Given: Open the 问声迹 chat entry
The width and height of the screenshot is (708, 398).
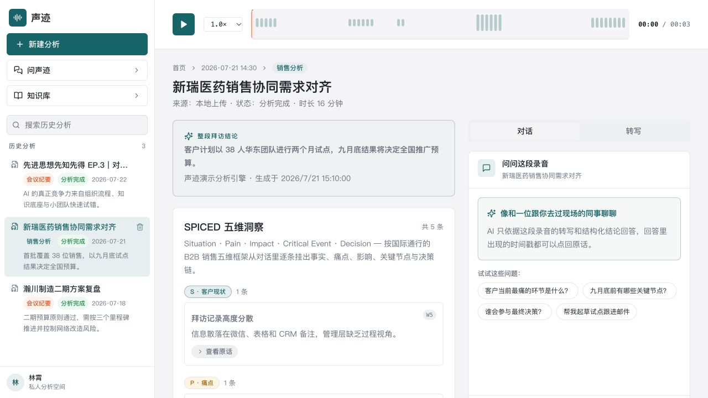Looking at the screenshot, I should tap(77, 70).
